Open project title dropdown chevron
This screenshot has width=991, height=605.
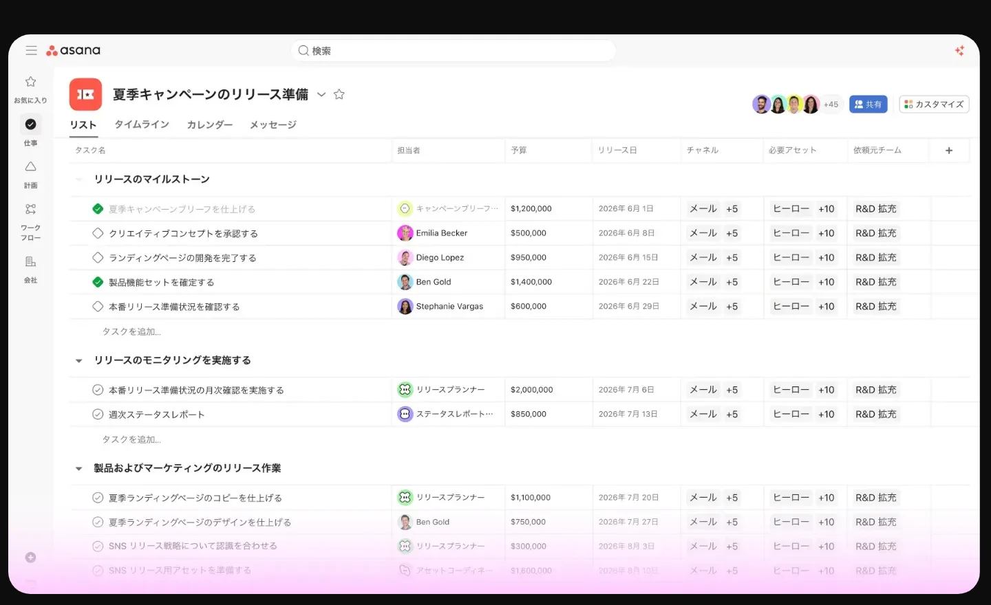coord(321,95)
